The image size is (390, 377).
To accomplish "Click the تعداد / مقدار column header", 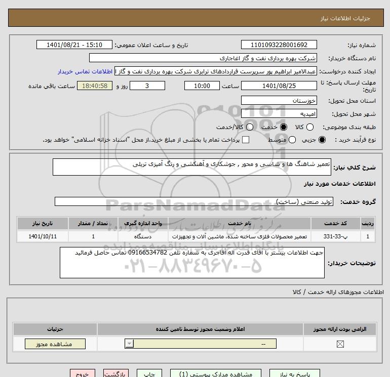I will coord(93,223).
